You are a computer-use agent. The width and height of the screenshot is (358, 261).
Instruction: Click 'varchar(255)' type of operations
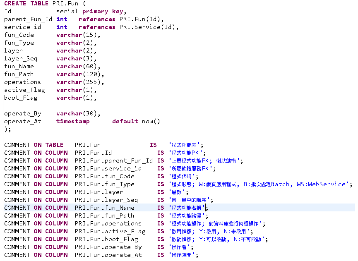pyautogui.click(x=78, y=82)
